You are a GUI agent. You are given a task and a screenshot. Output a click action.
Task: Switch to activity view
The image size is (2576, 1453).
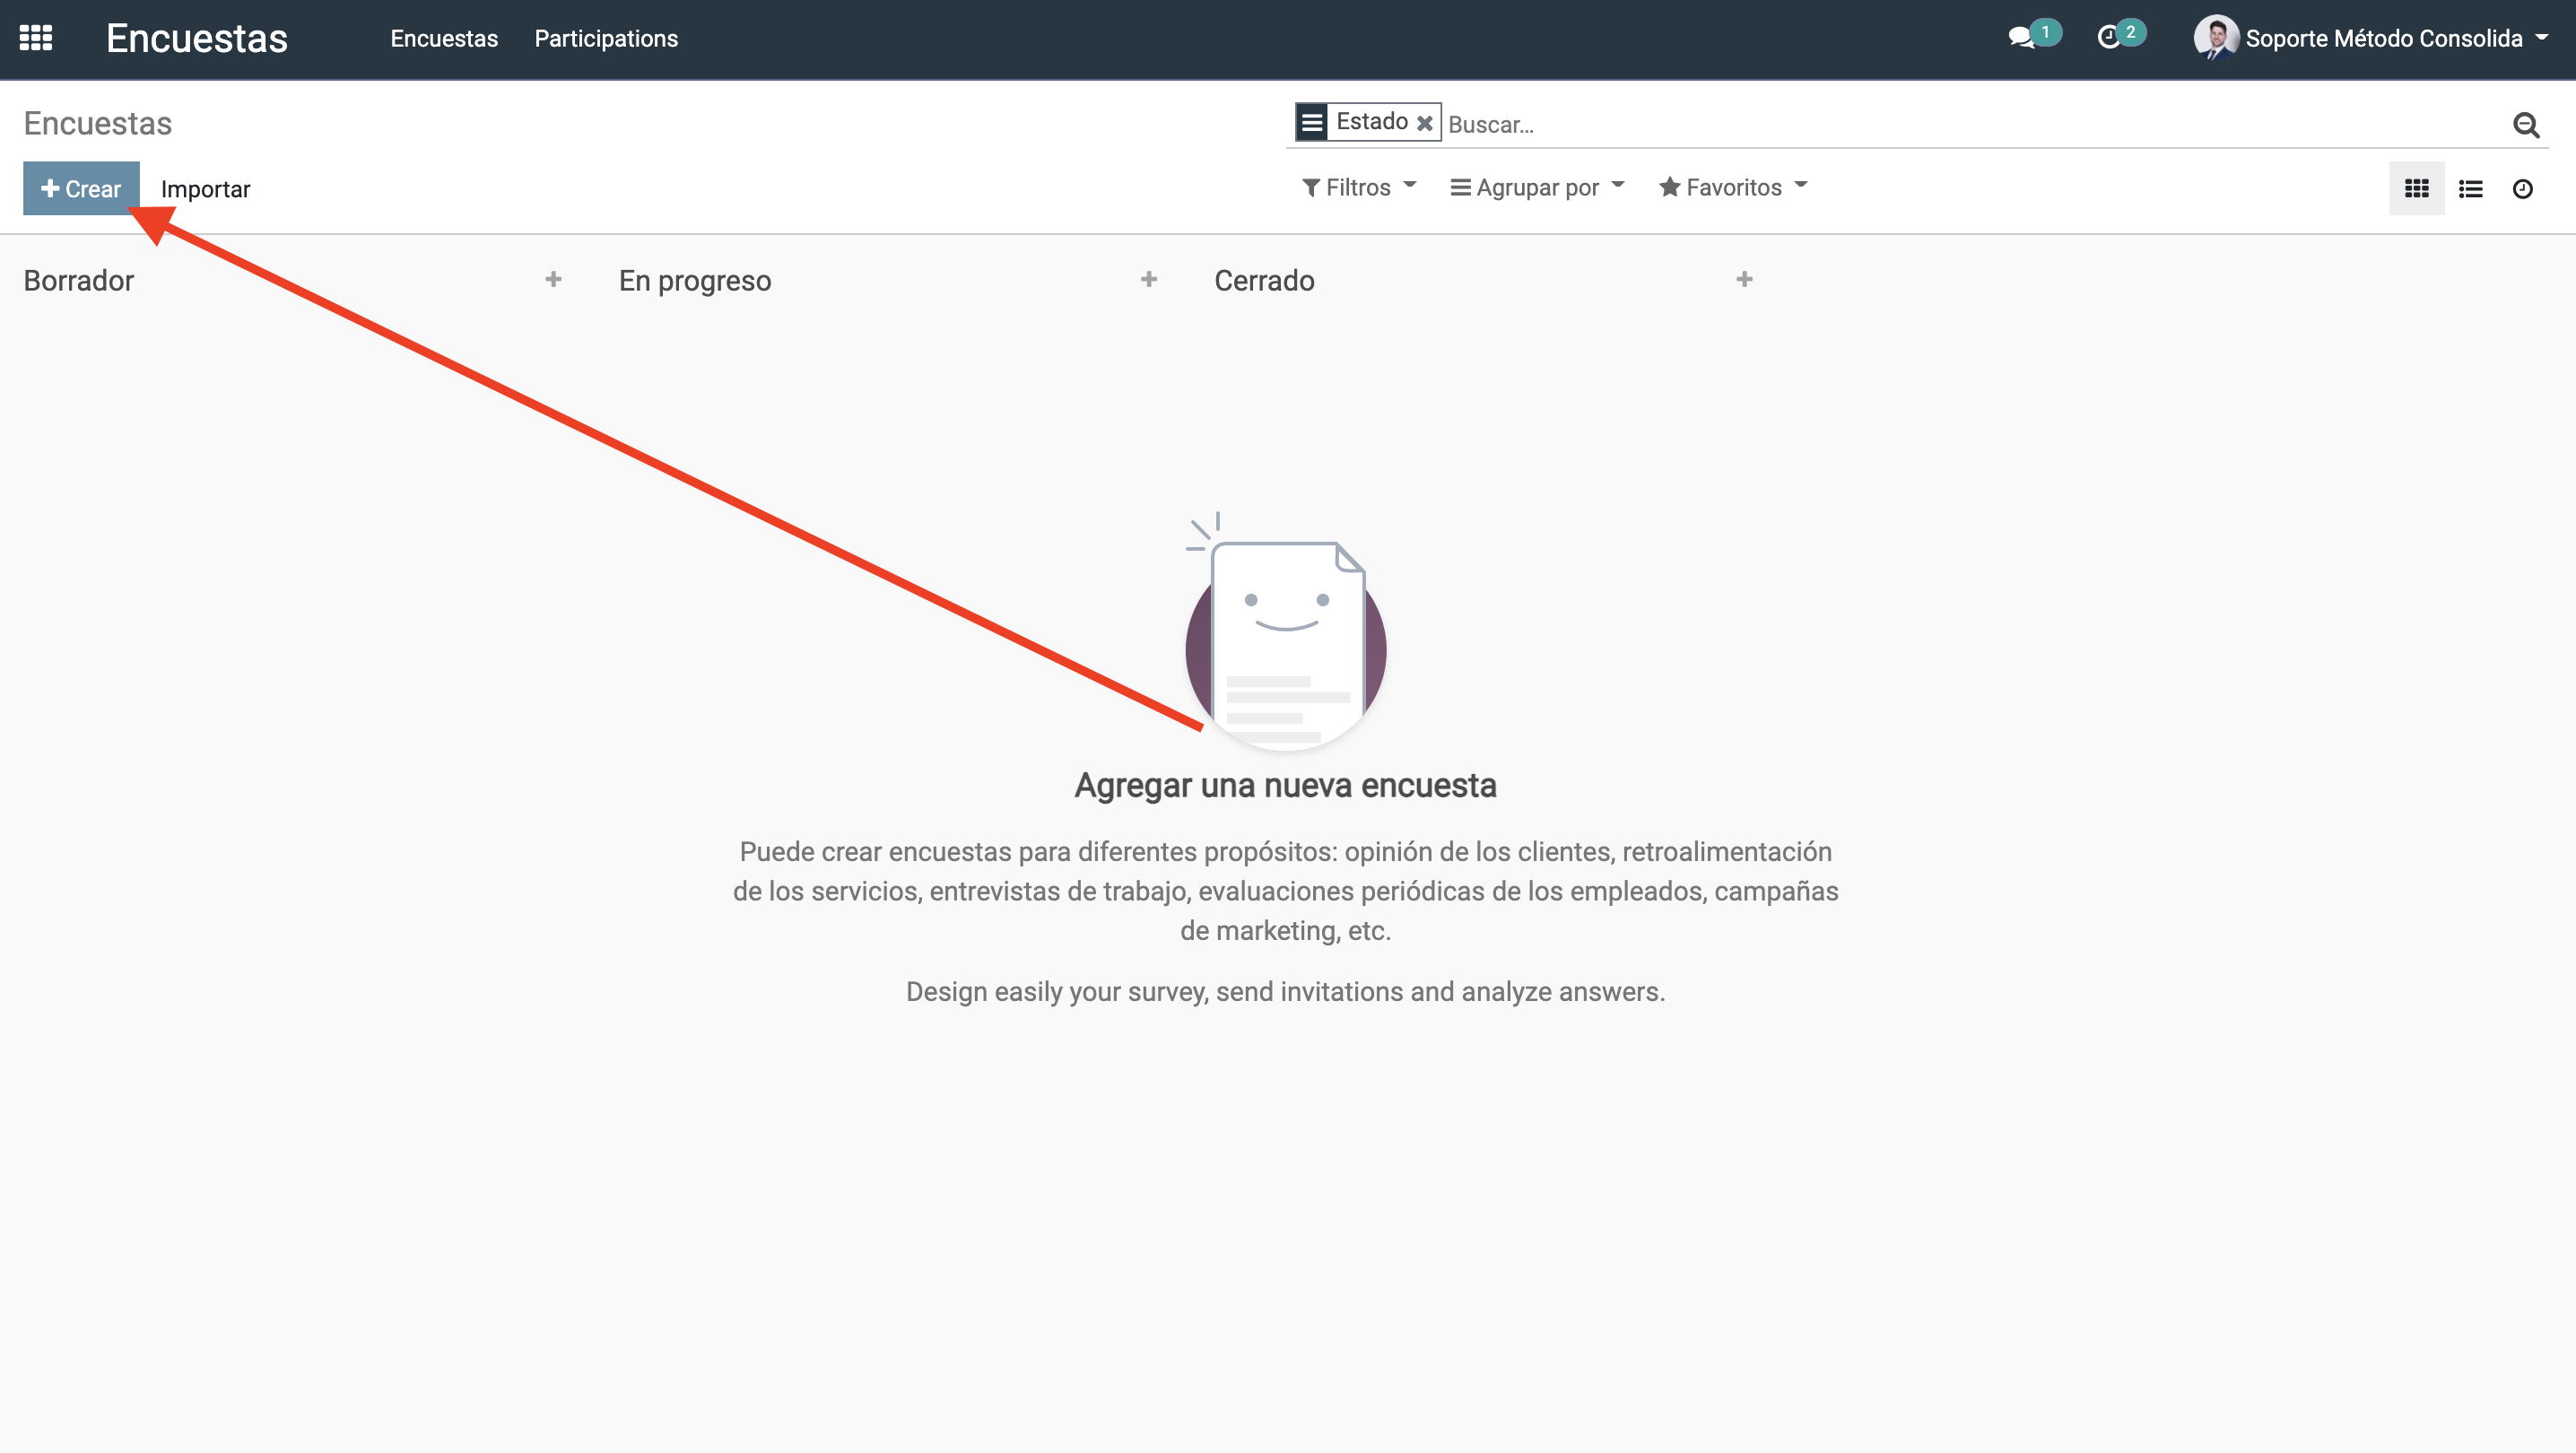pyautogui.click(x=2523, y=188)
